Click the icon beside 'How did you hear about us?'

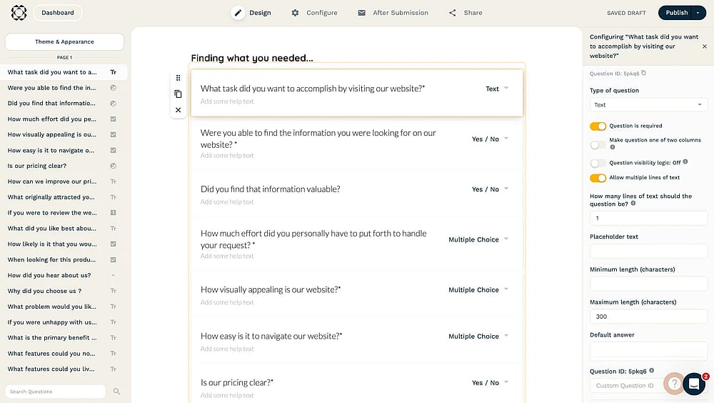pyautogui.click(x=113, y=275)
